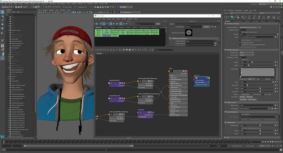This screenshot has height=153, width=283.
Task: Toggle the Uniform CVs checkbox
Action: pos(240,60)
